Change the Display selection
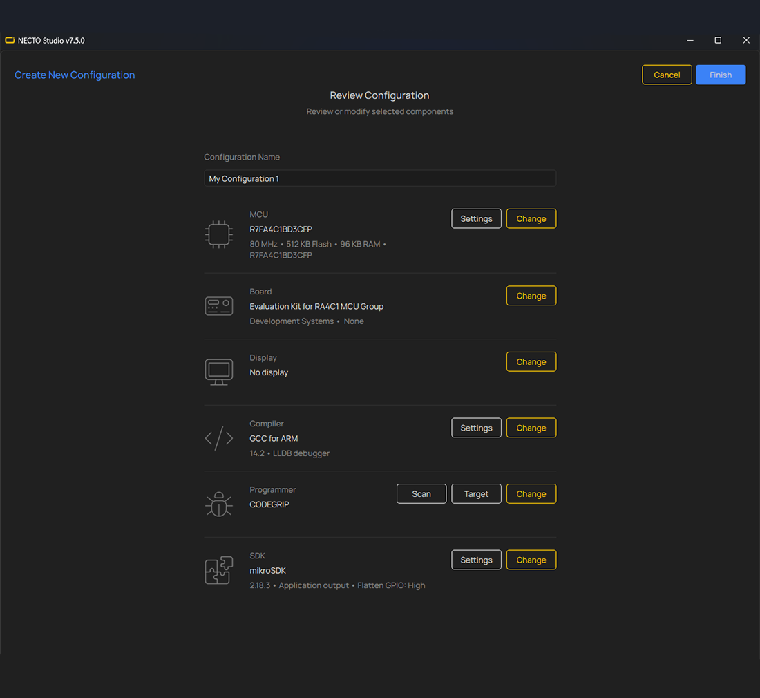Viewport: 760px width, 698px height. click(531, 361)
